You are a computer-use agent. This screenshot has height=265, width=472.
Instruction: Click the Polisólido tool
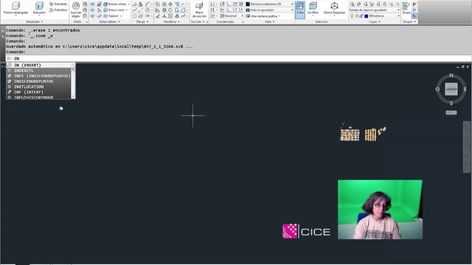(58, 4)
